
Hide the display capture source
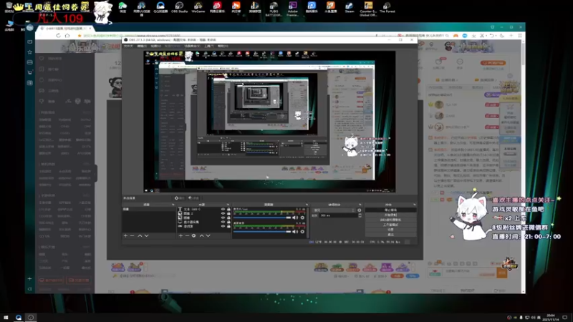(223, 222)
